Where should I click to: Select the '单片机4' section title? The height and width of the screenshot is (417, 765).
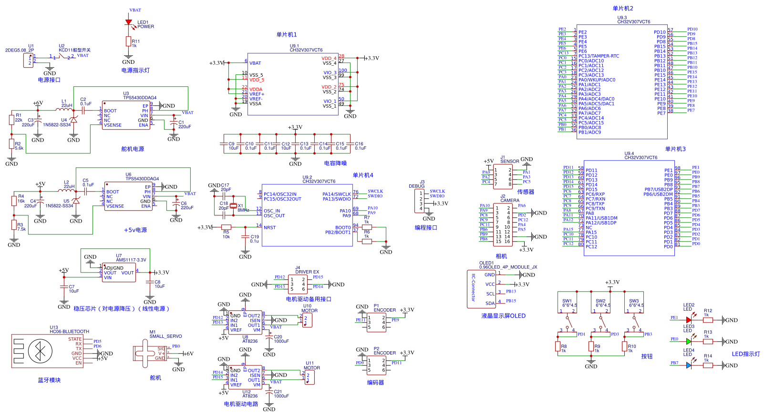[x=363, y=175]
